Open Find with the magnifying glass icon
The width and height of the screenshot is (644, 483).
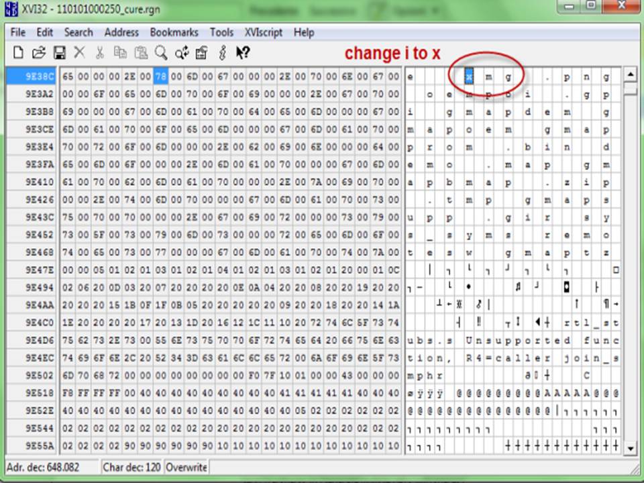(x=161, y=52)
